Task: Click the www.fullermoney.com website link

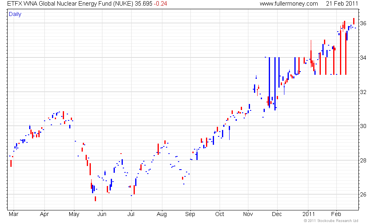Action: [288, 4]
